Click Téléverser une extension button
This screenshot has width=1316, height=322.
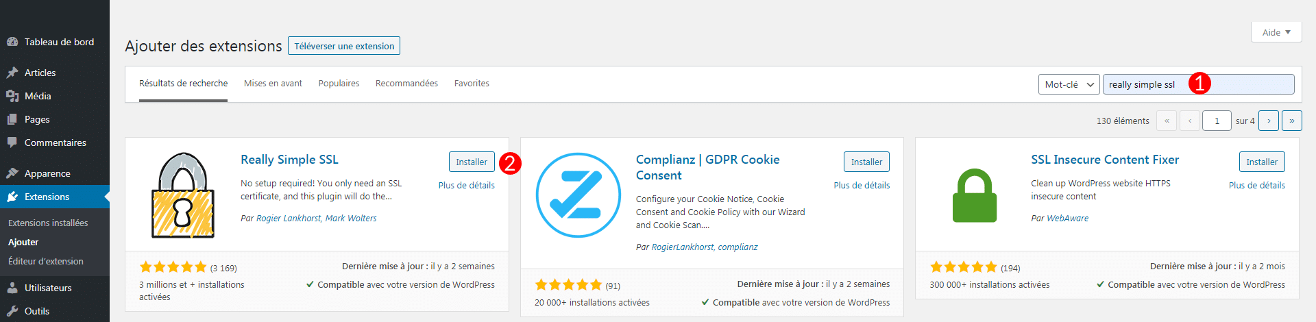coord(344,46)
